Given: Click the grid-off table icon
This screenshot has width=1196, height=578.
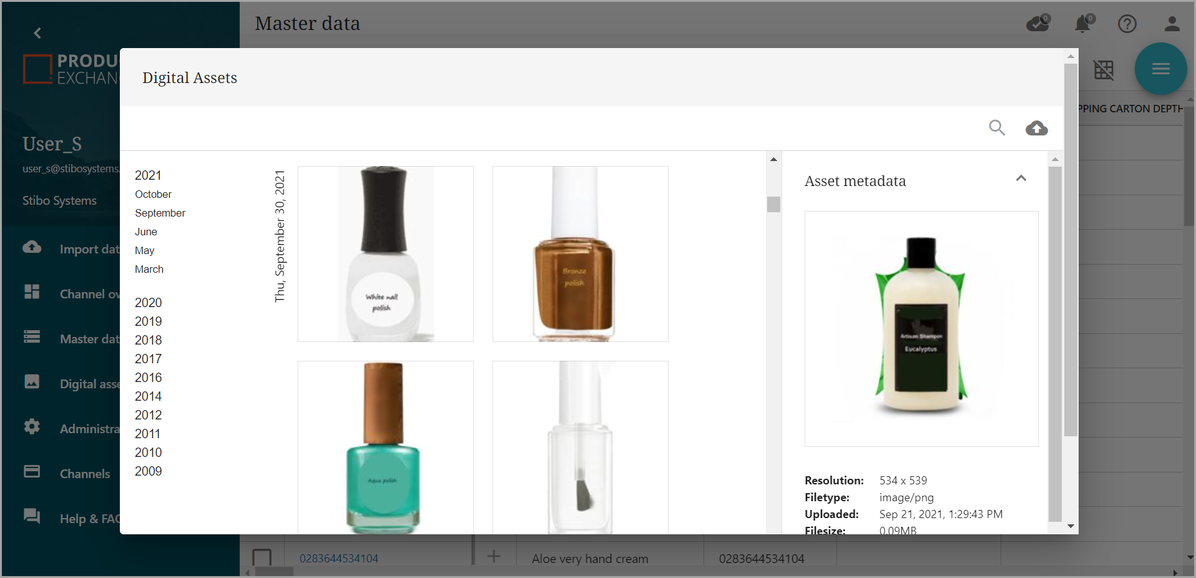Looking at the screenshot, I should pyautogui.click(x=1103, y=70).
